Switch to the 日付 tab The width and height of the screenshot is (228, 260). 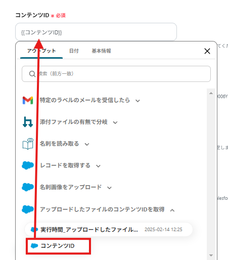pyautogui.click(x=74, y=51)
